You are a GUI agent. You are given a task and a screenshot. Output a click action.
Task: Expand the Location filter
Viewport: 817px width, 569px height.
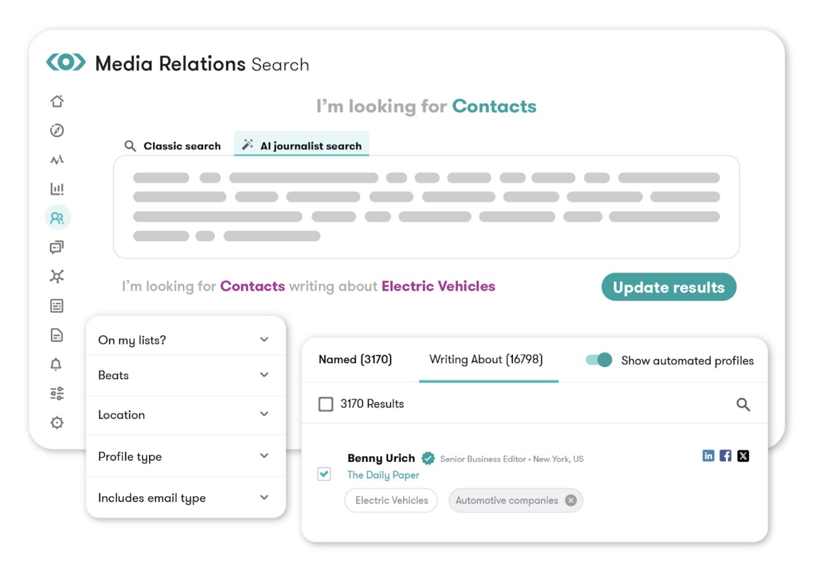tap(185, 415)
